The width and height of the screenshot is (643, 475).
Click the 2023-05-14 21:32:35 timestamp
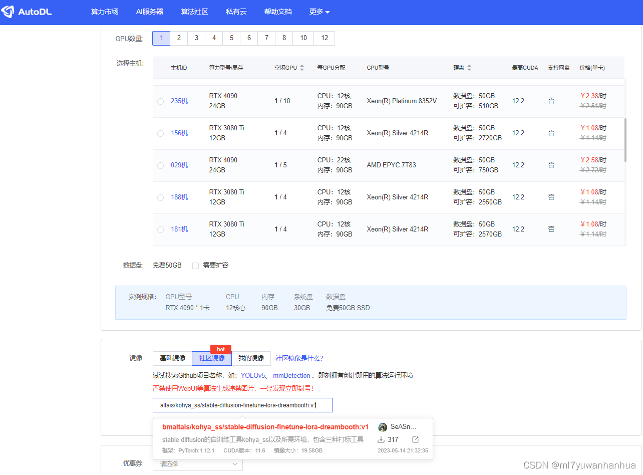pos(403,450)
